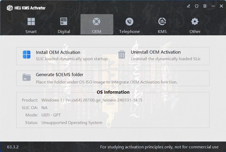Click Install OEM Activation
226x152 pixels.
coord(58,52)
